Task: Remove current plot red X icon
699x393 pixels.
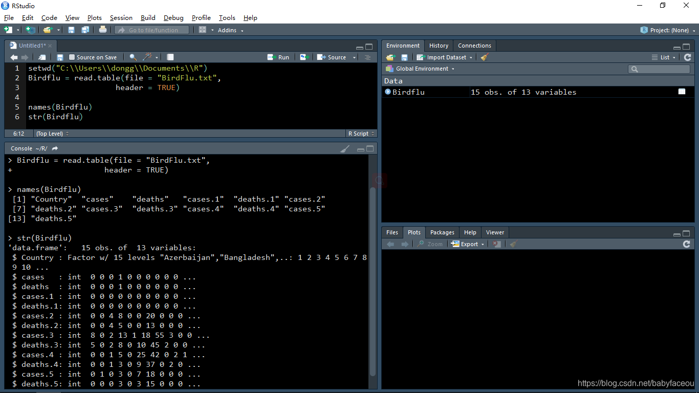Action: click(x=496, y=244)
